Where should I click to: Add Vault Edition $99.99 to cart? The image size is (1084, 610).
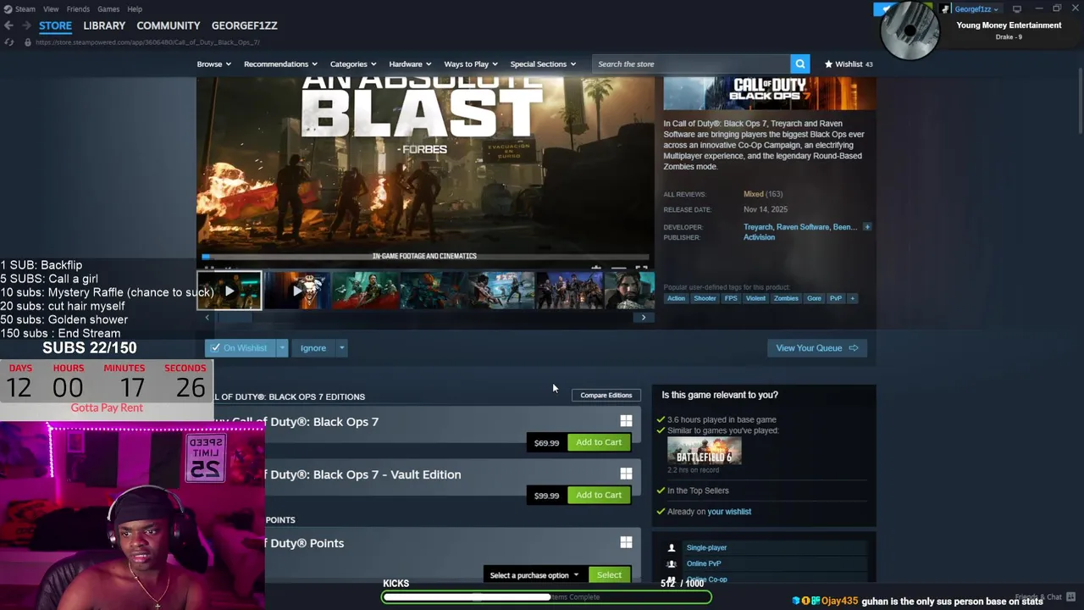[599, 495]
